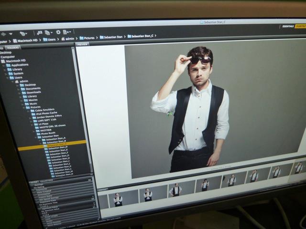Collapse the admin home folder in tree
This screenshot has height=229, width=306.
coord(13,82)
